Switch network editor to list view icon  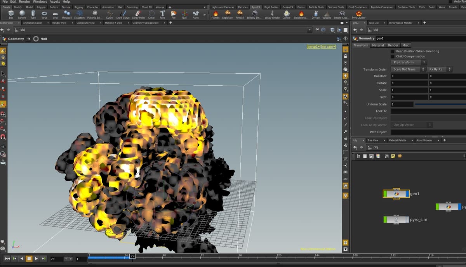pyautogui.click(x=365, y=156)
